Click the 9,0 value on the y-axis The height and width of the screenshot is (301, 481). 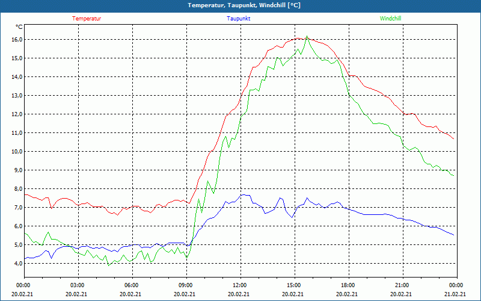point(18,170)
